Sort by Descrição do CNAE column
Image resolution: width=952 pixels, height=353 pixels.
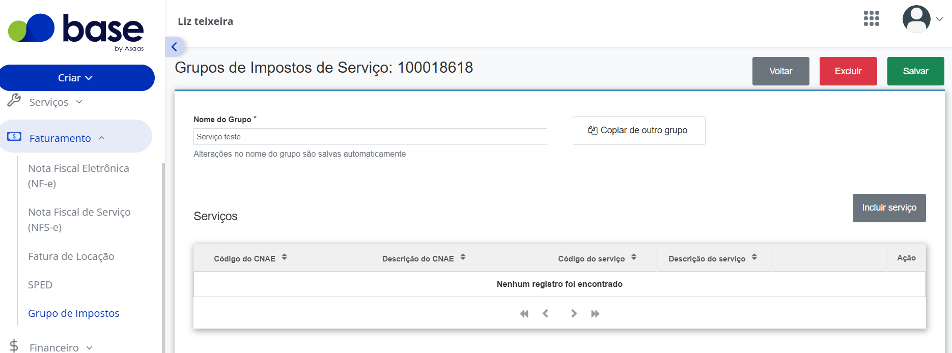click(x=463, y=257)
